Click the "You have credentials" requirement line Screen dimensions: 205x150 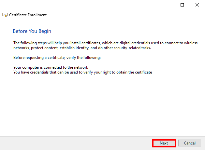tap(33, 72)
